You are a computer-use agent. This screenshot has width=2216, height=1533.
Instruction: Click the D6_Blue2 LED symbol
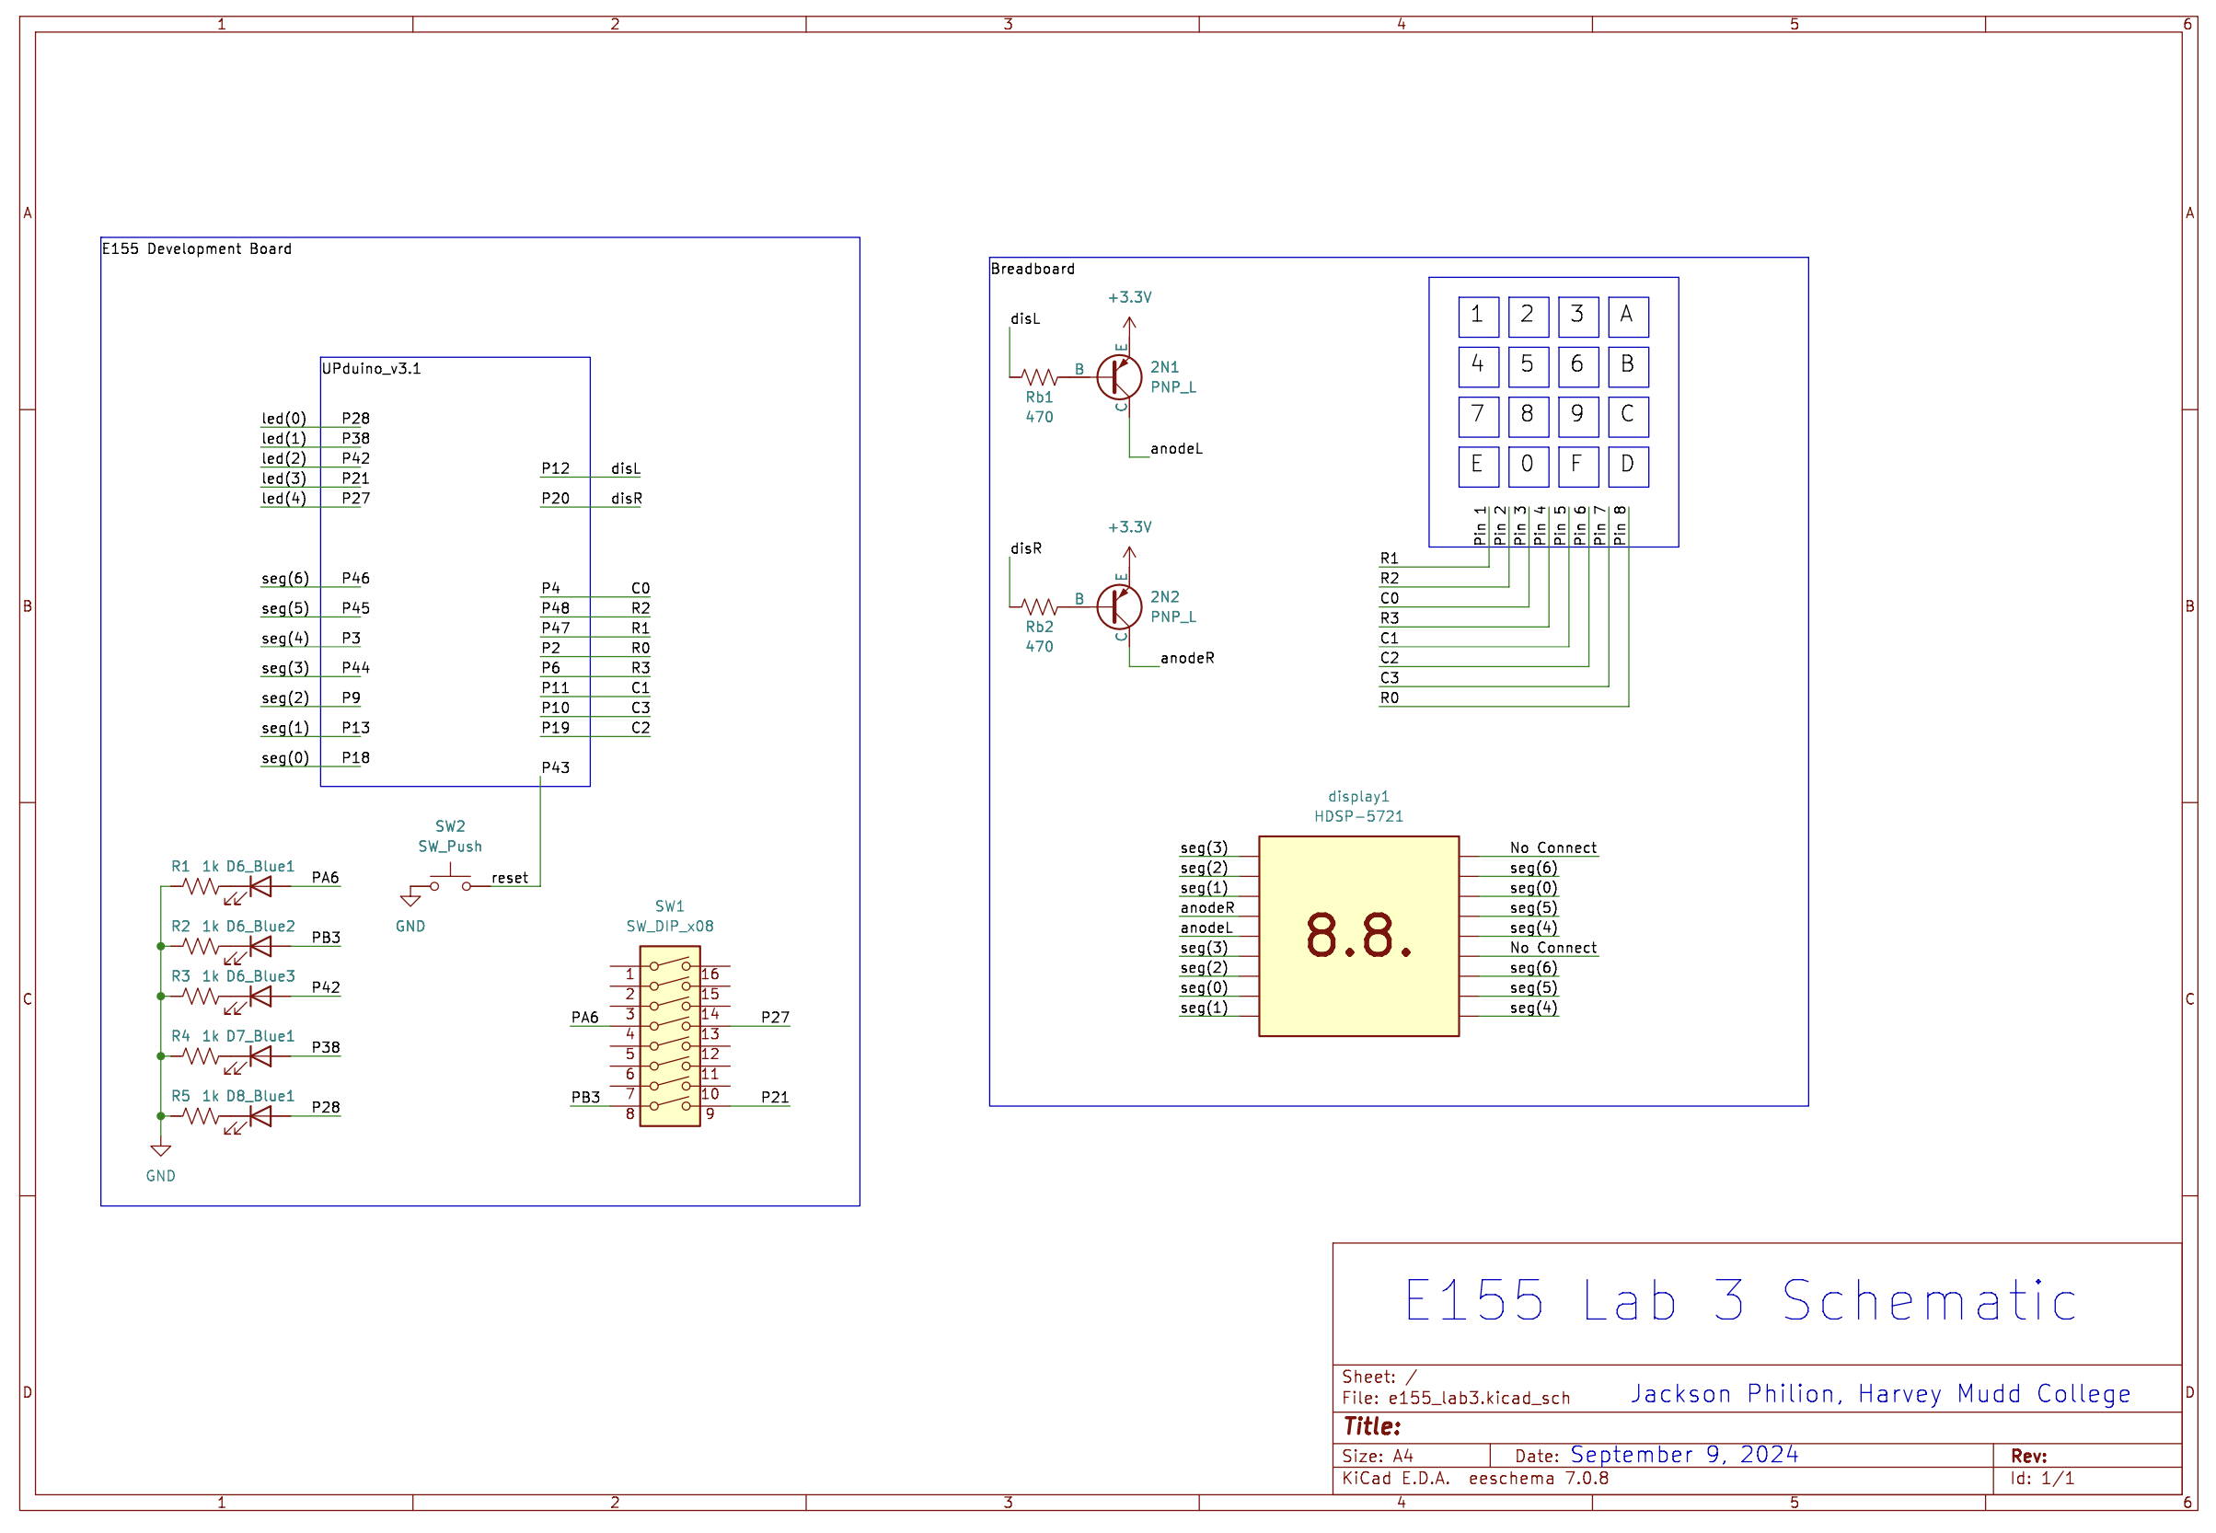pos(255,949)
